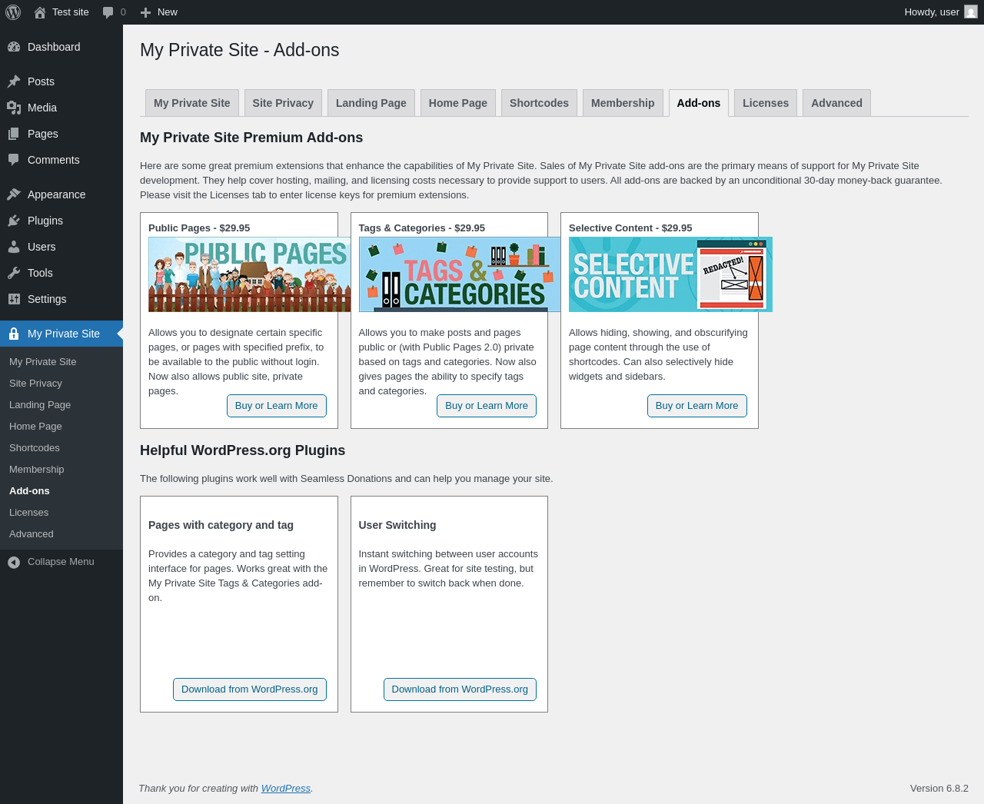Open Landing Page in the sidebar submenu
984x804 pixels.
click(40, 405)
